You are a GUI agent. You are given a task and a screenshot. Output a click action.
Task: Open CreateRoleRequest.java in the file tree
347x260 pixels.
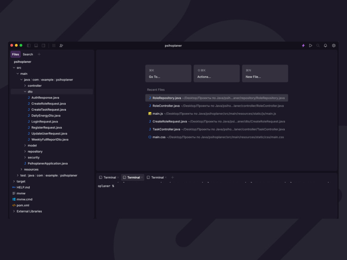[x=49, y=103]
